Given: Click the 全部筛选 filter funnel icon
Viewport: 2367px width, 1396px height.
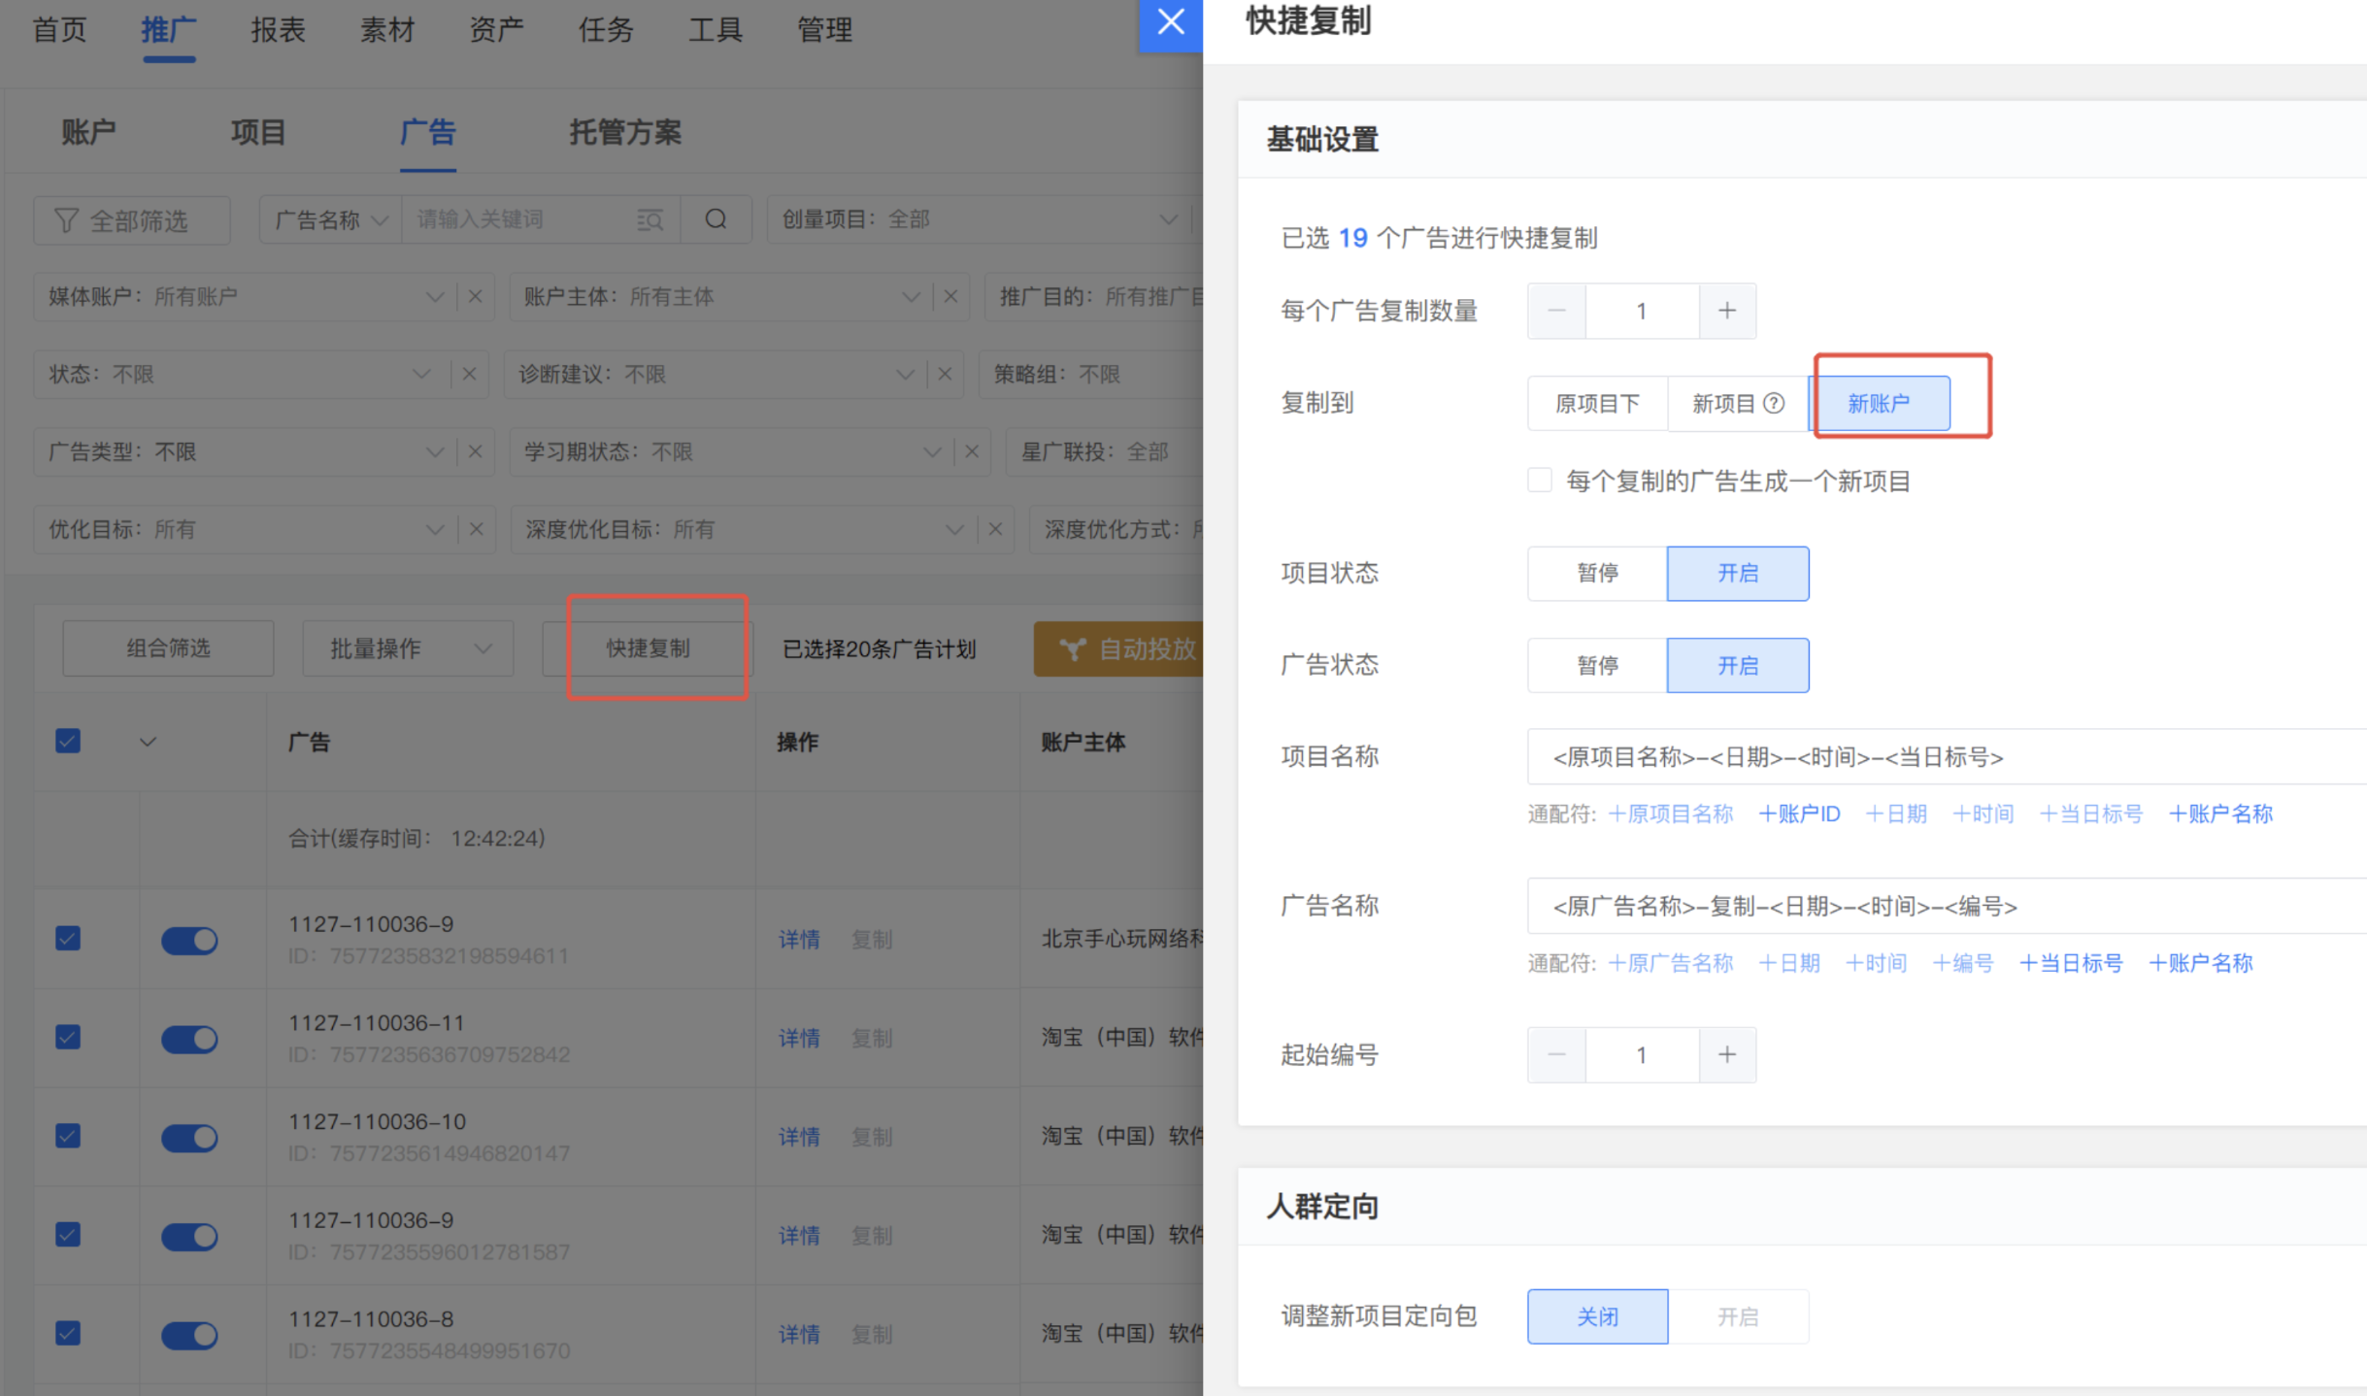Looking at the screenshot, I should click(x=65, y=220).
